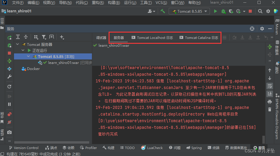The height and width of the screenshot is (156, 280).
Task: Toggle soft-wrap in the console
Action: 270,86
